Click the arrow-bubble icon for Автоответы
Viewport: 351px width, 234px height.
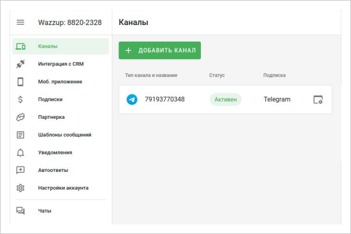click(20, 170)
